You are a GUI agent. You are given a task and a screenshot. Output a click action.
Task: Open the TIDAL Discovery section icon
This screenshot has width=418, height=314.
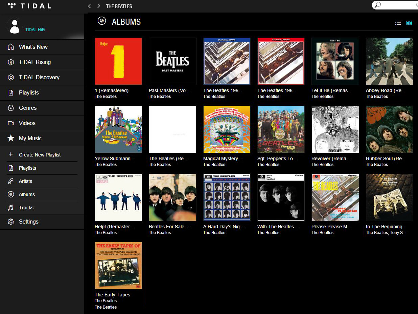click(x=11, y=77)
